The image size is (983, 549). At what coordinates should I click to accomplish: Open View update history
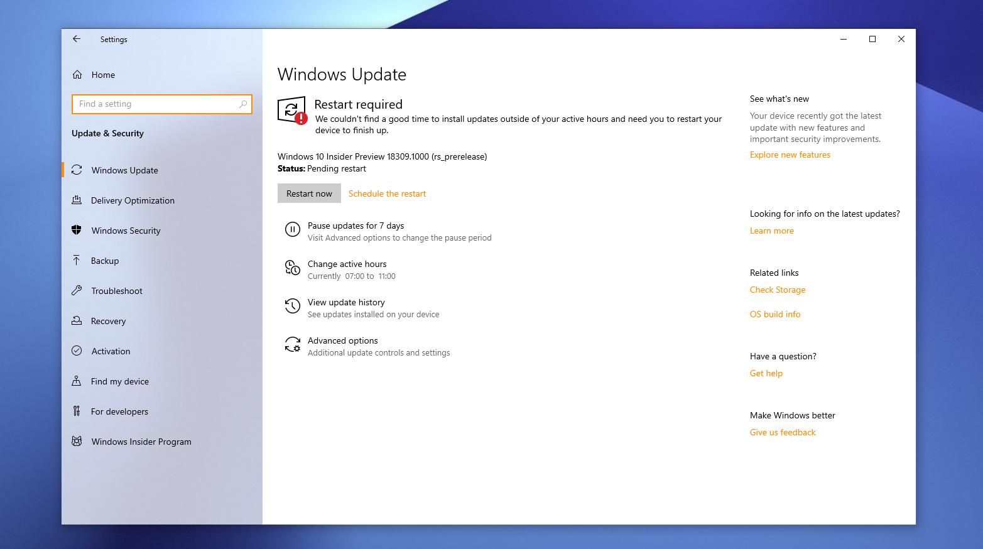[x=346, y=302]
